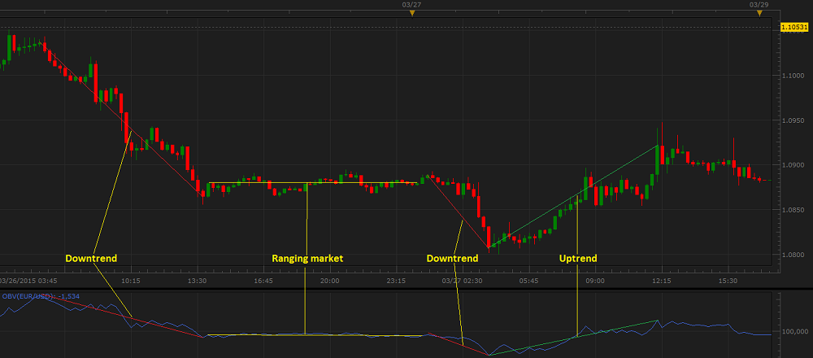Click the 1.0900 price axis label
This screenshot has height=358, width=813.
click(x=794, y=165)
